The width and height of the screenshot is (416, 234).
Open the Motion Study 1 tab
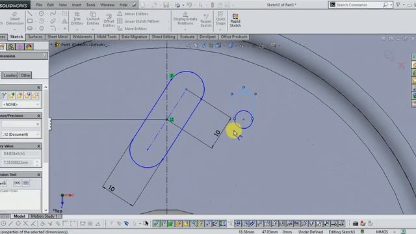click(x=44, y=216)
